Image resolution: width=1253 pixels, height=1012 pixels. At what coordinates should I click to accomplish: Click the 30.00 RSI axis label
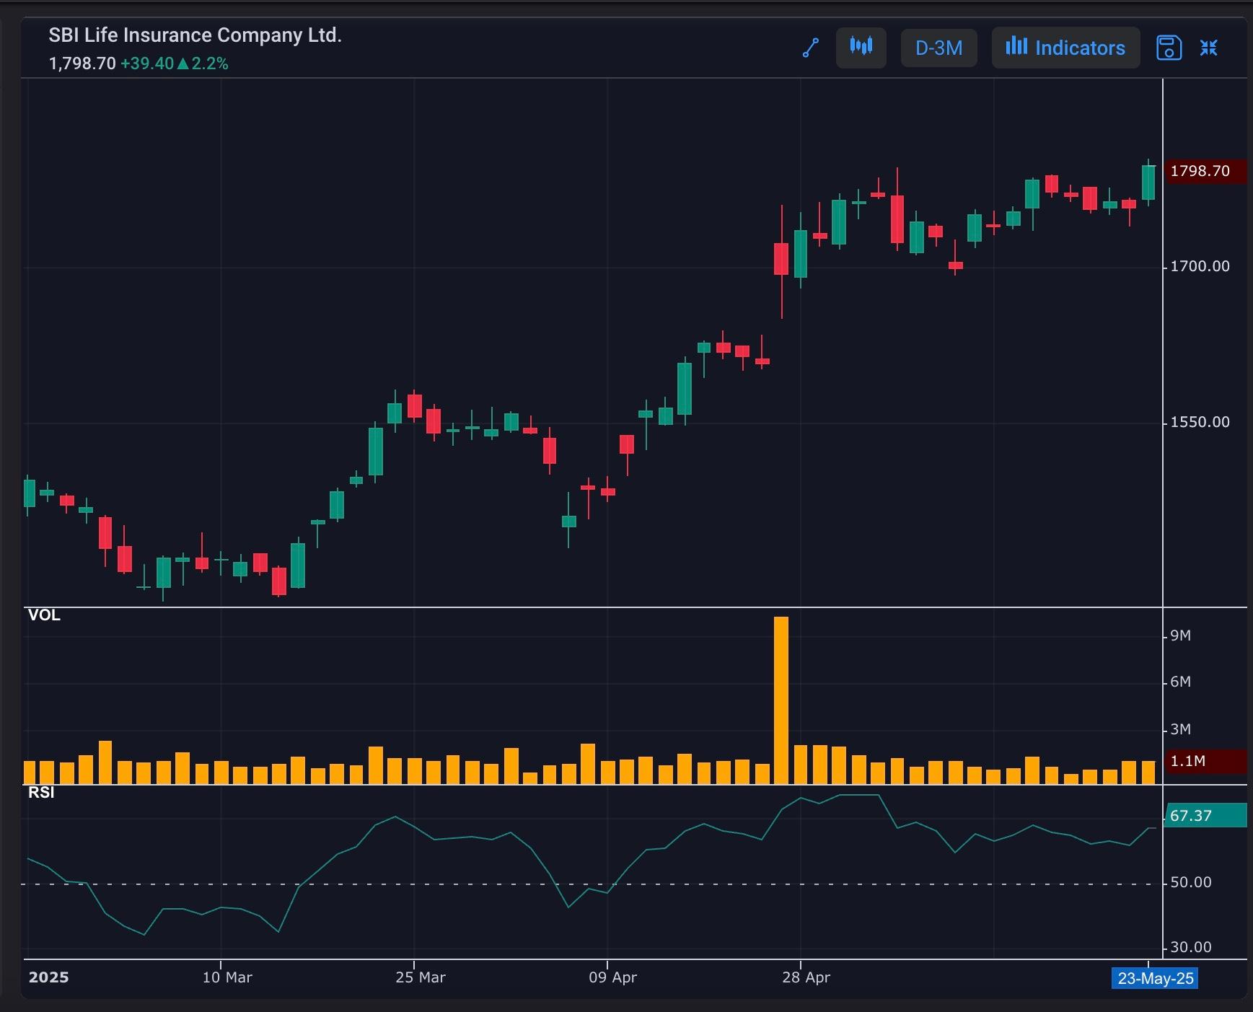pos(1191,947)
